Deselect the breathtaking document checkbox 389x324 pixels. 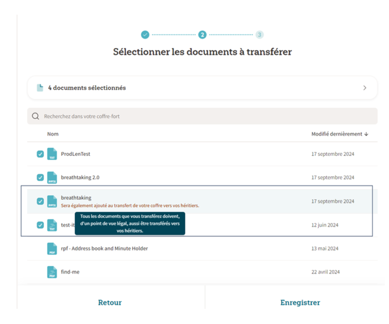pos(40,201)
